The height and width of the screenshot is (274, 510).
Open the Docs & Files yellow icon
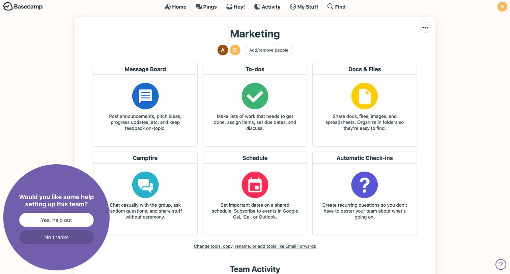(x=365, y=96)
